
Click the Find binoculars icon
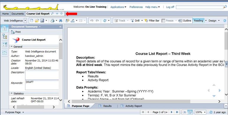[61, 21]
